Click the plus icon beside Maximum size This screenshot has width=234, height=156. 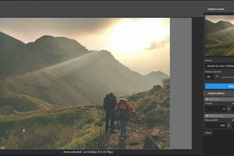pos(207,116)
